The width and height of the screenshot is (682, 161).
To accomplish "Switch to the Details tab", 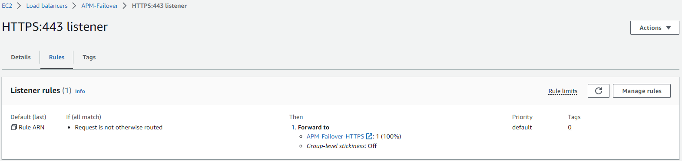I will click(21, 57).
